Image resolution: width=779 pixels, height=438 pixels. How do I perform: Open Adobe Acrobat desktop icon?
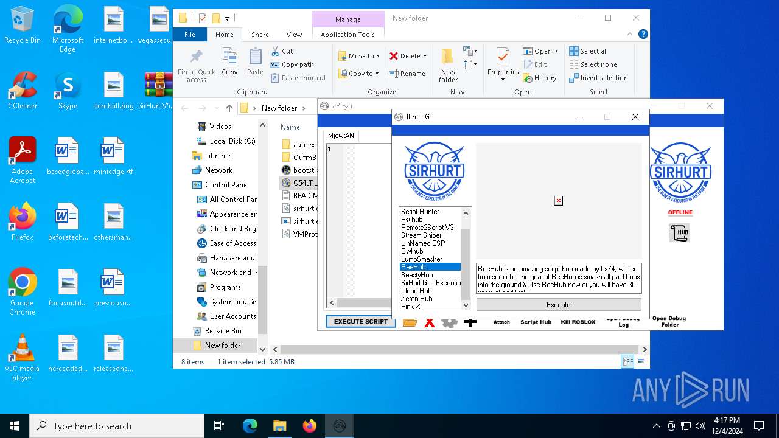point(23,161)
